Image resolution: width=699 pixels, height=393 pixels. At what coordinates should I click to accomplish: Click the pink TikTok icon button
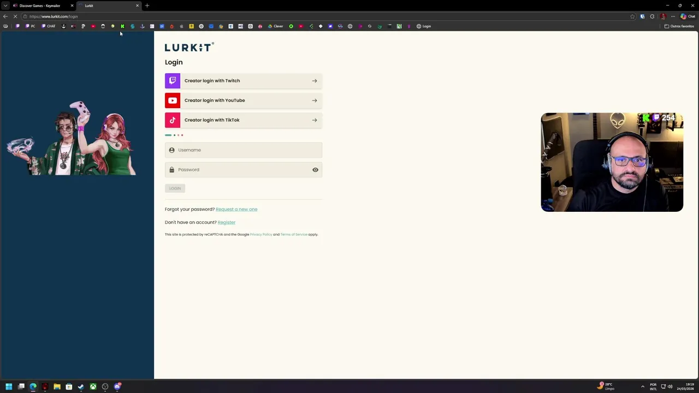tap(173, 120)
